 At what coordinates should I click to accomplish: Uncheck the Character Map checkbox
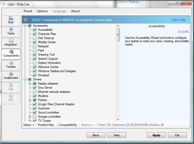[35, 34]
